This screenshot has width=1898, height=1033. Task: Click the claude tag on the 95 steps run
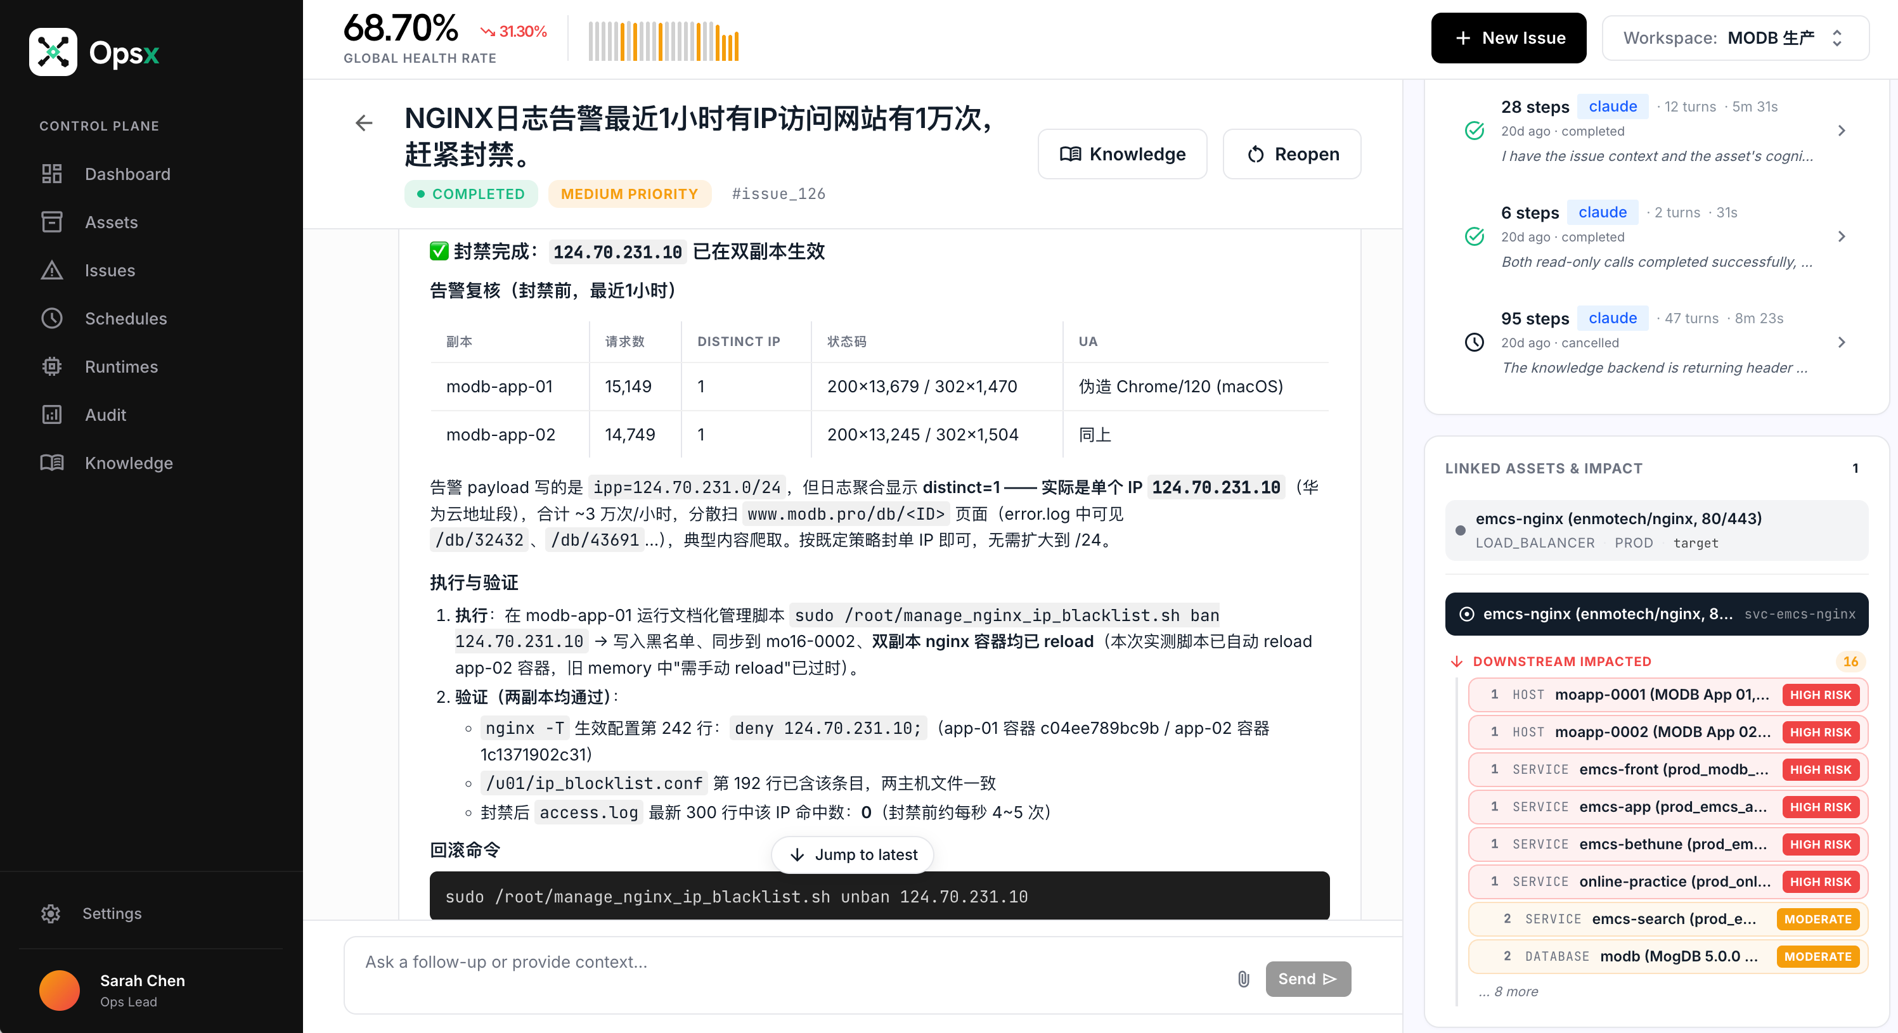coord(1613,318)
